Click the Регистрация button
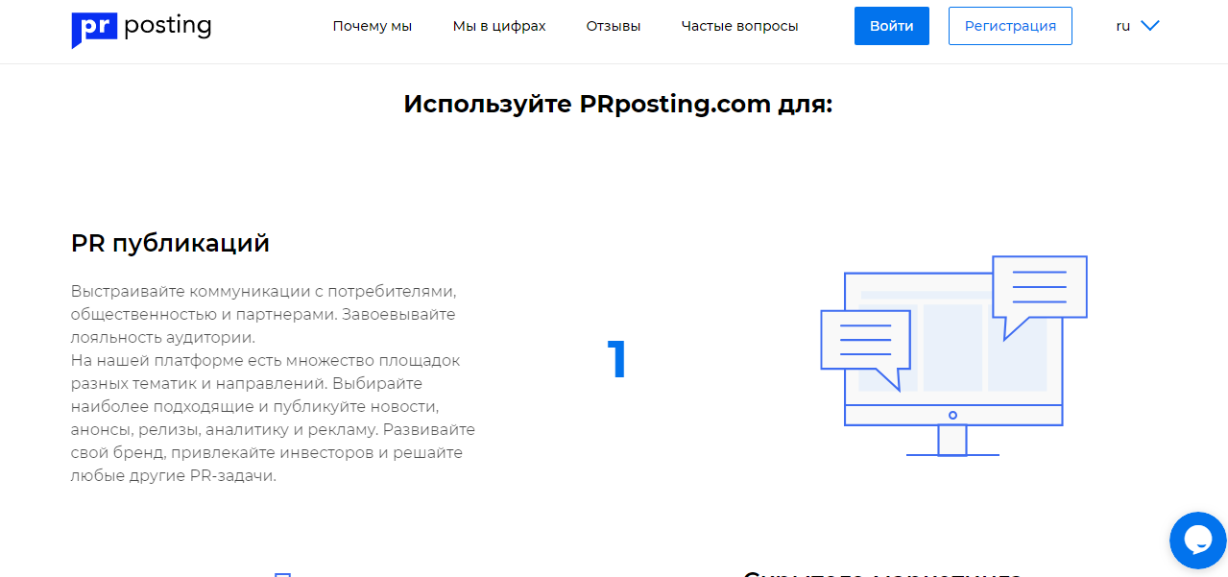 pos(1010,26)
